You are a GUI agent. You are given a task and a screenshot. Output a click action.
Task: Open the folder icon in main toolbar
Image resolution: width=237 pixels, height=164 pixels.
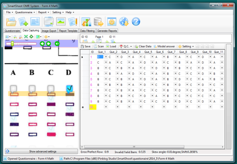[11, 21]
